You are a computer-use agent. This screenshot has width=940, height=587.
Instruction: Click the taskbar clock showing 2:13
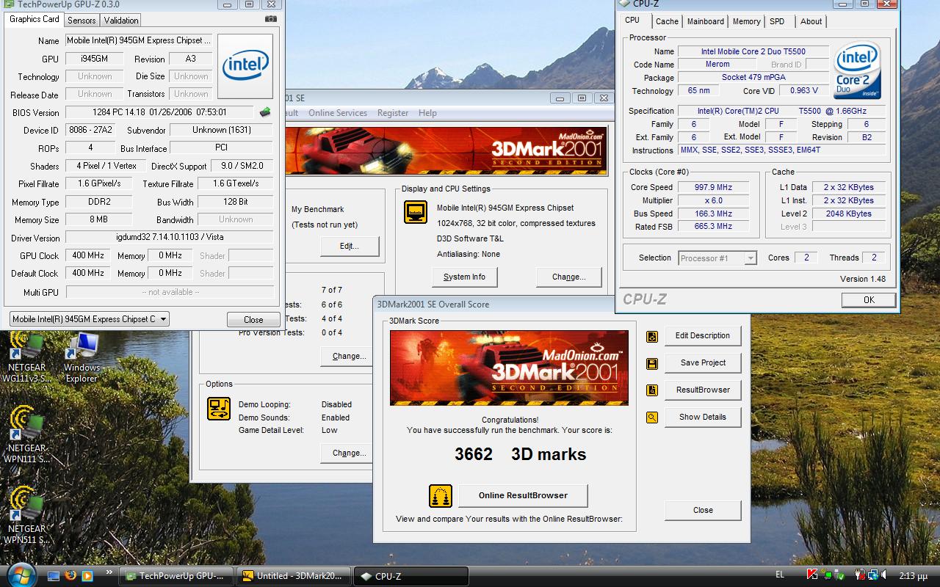(x=913, y=576)
